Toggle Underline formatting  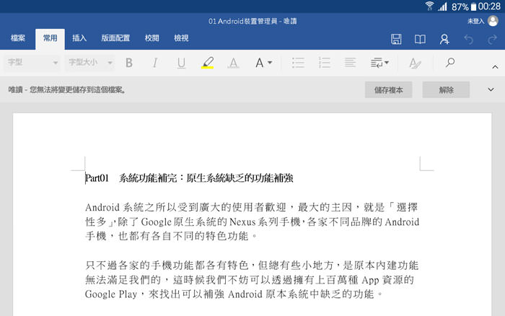pos(181,63)
